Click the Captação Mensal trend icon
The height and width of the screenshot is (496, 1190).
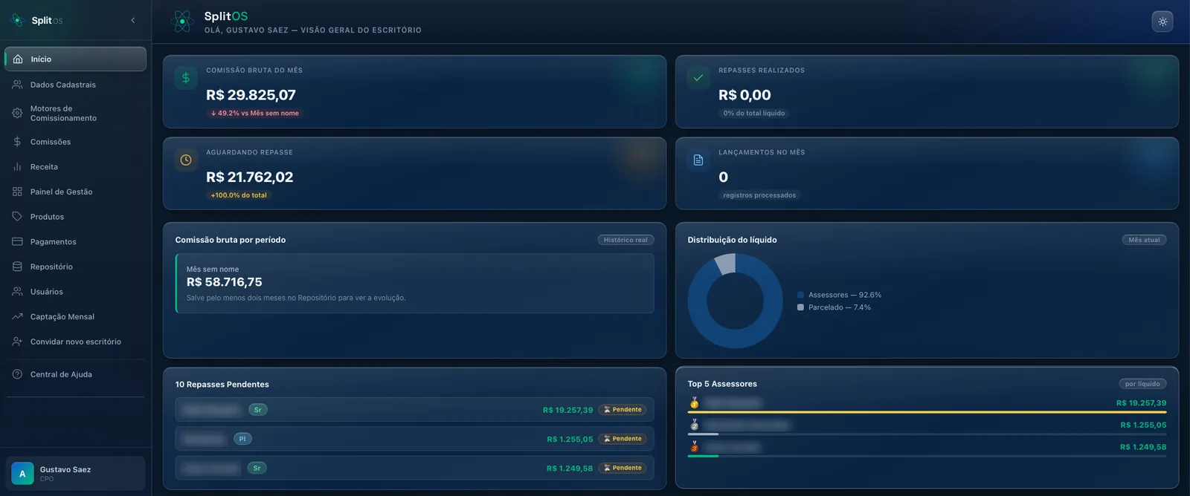click(x=17, y=316)
